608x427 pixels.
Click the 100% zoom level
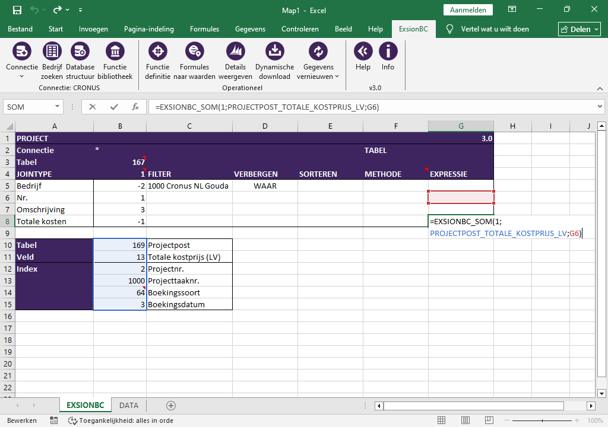[x=595, y=420]
